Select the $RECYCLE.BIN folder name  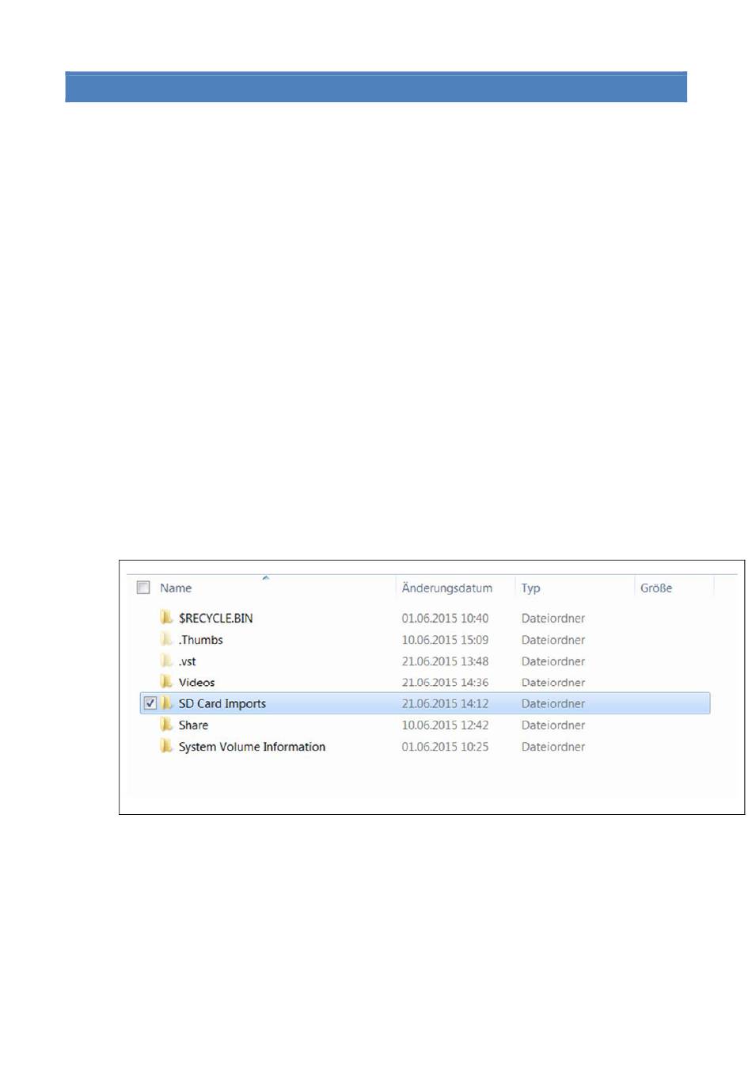pyautogui.click(x=215, y=618)
